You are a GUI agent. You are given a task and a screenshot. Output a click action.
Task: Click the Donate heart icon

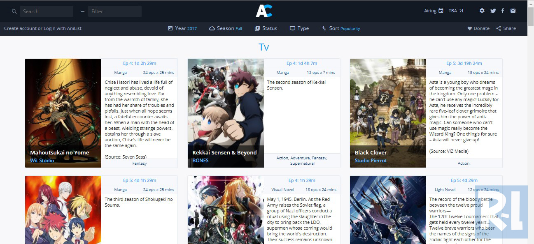coord(469,29)
